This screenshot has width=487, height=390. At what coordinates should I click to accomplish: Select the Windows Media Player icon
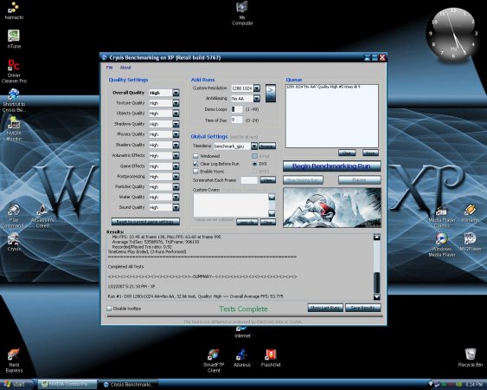click(442, 245)
